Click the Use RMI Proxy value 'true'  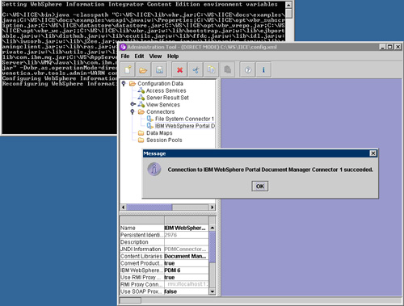point(187,277)
